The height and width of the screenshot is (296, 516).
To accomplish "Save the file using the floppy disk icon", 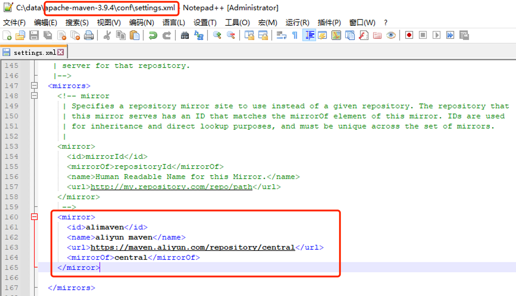I will [x=34, y=35].
